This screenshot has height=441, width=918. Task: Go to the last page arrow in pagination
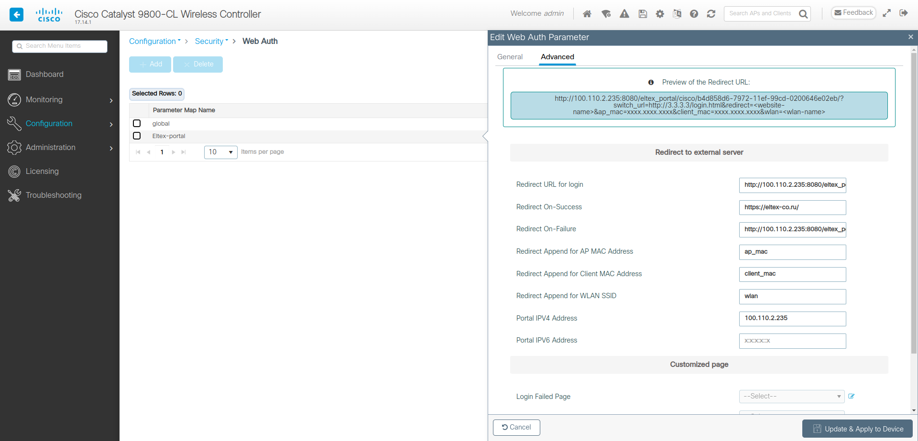click(x=184, y=152)
